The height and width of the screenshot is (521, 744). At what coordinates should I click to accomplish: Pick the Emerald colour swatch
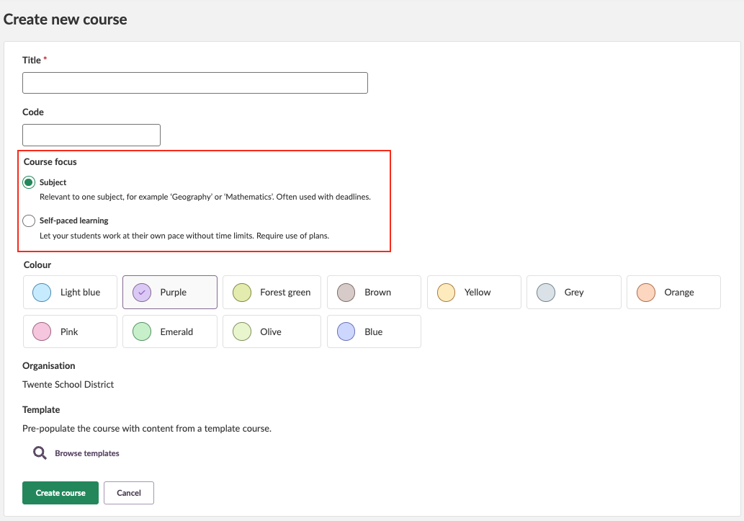click(x=170, y=332)
